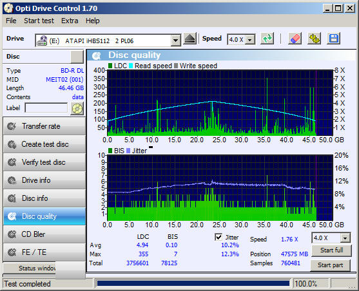Click the green refresh drive arrows icon

click(267, 39)
